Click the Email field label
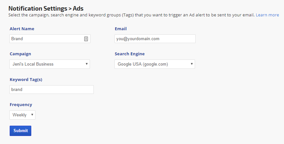 pyautogui.click(x=121, y=29)
